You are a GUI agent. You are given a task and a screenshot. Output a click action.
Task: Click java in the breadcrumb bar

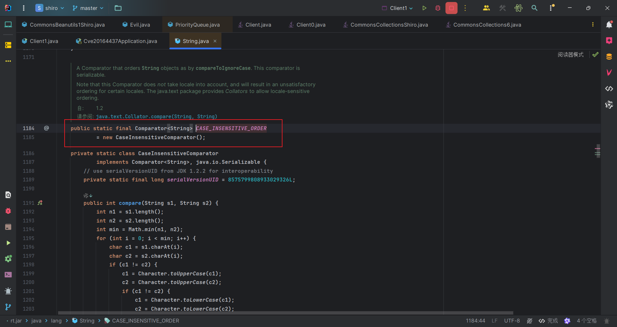tap(36, 321)
